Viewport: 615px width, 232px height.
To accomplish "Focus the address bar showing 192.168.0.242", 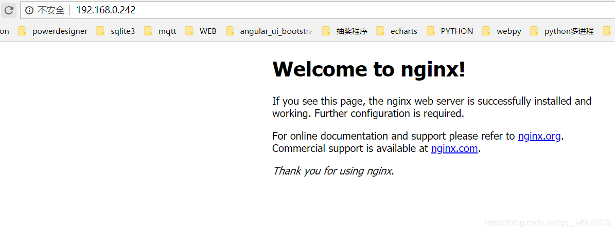I will click(319, 10).
